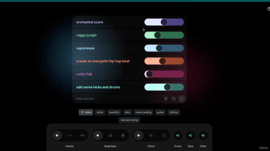Add the beautiful suggestion chip

(114, 112)
